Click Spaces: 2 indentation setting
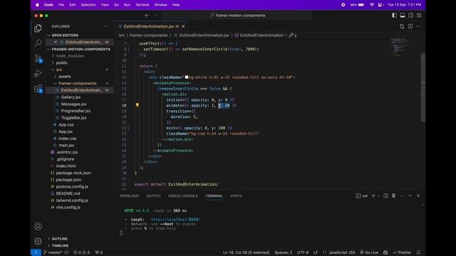The width and height of the screenshot is (456, 256). tap(284, 252)
